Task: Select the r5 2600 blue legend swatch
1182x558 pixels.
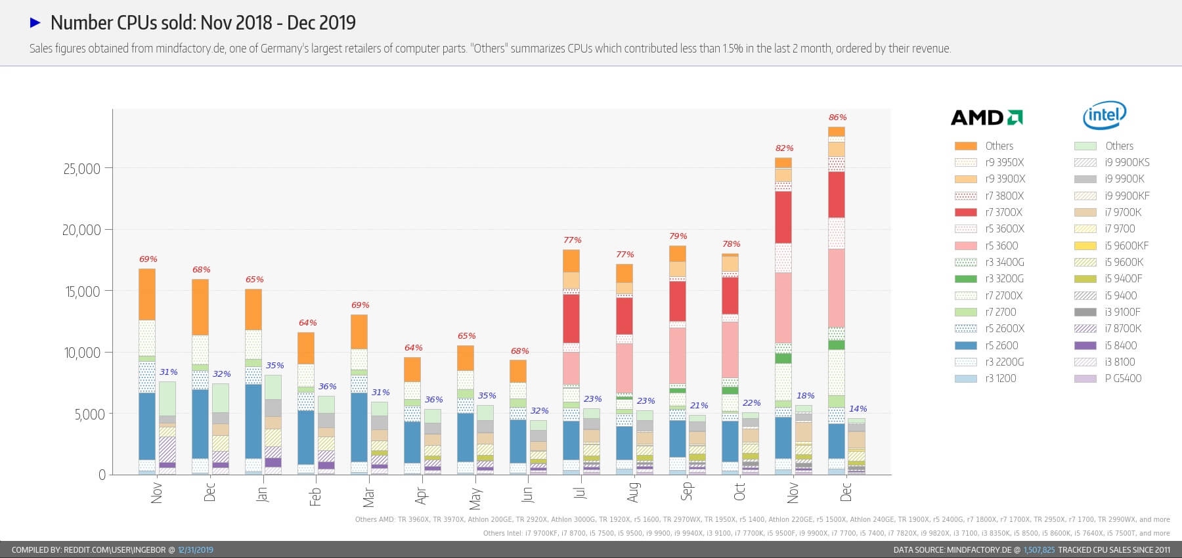Action: [x=966, y=345]
